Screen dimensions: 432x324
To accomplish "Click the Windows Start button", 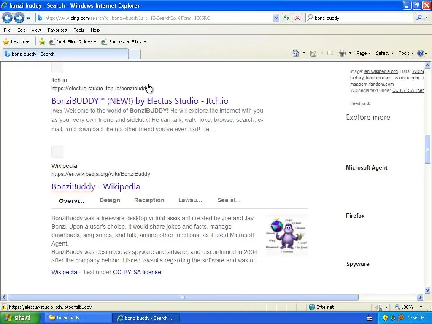I will tap(20, 318).
